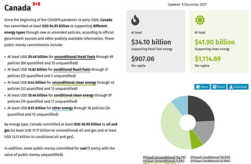Toggle the Clean Conditional (41.8%) legend checkbox

pos(192,161)
